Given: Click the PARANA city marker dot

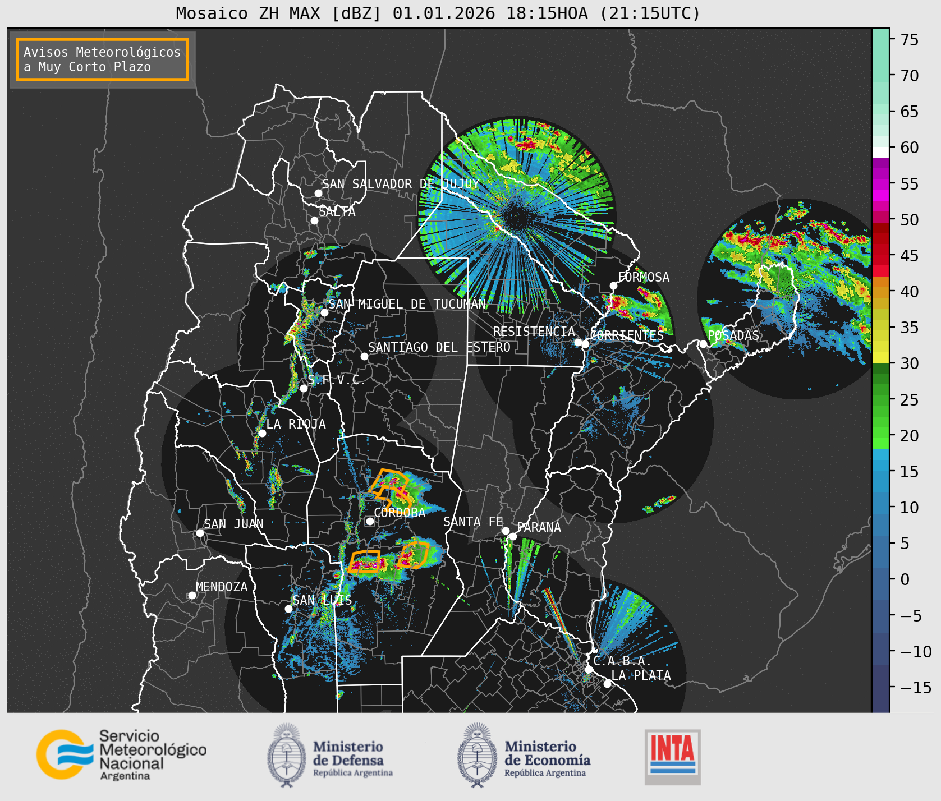Looking at the screenshot, I should pos(513,536).
